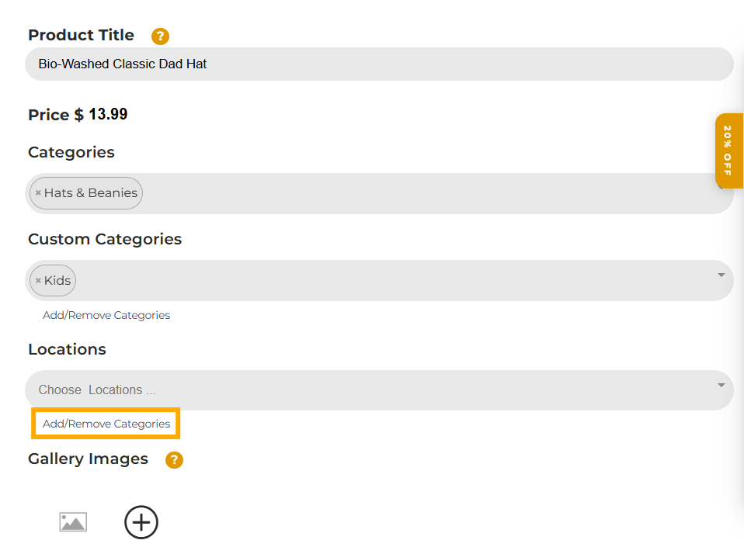
Task: Click the Gallery Images help question icon
Action: [174, 459]
